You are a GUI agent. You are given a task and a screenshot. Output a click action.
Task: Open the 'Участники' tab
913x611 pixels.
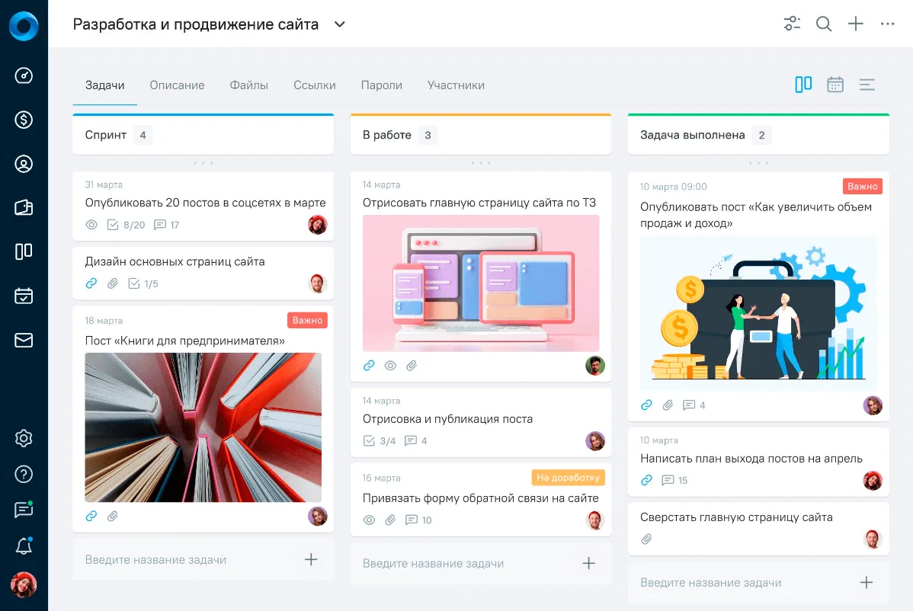pyautogui.click(x=456, y=85)
